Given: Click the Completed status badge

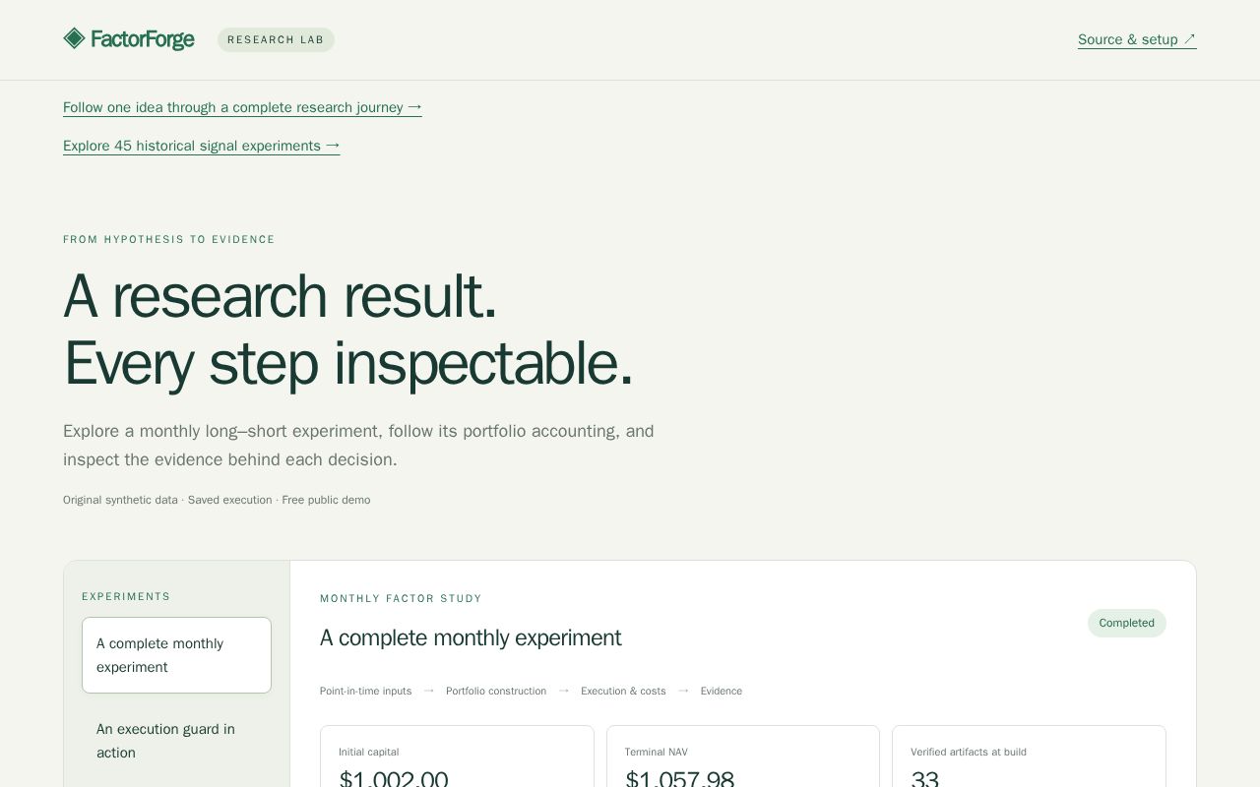Looking at the screenshot, I should tap(1126, 623).
